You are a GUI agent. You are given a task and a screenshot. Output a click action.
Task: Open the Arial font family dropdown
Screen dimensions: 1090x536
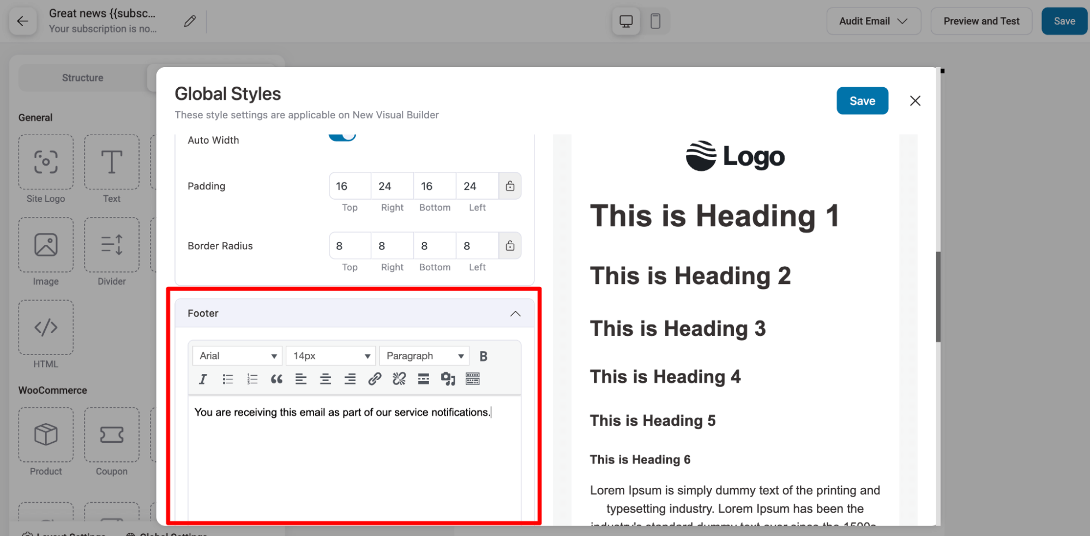click(x=237, y=356)
